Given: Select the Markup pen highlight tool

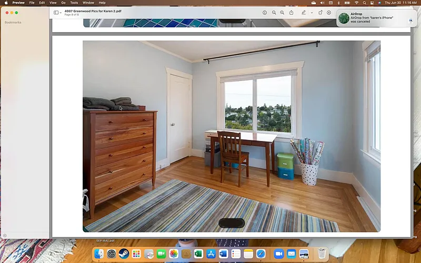Looking at the screenshot, I should (304, 13).
